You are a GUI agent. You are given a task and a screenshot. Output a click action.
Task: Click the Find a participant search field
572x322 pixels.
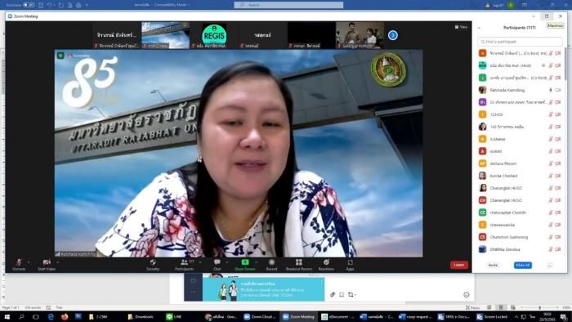521,42
